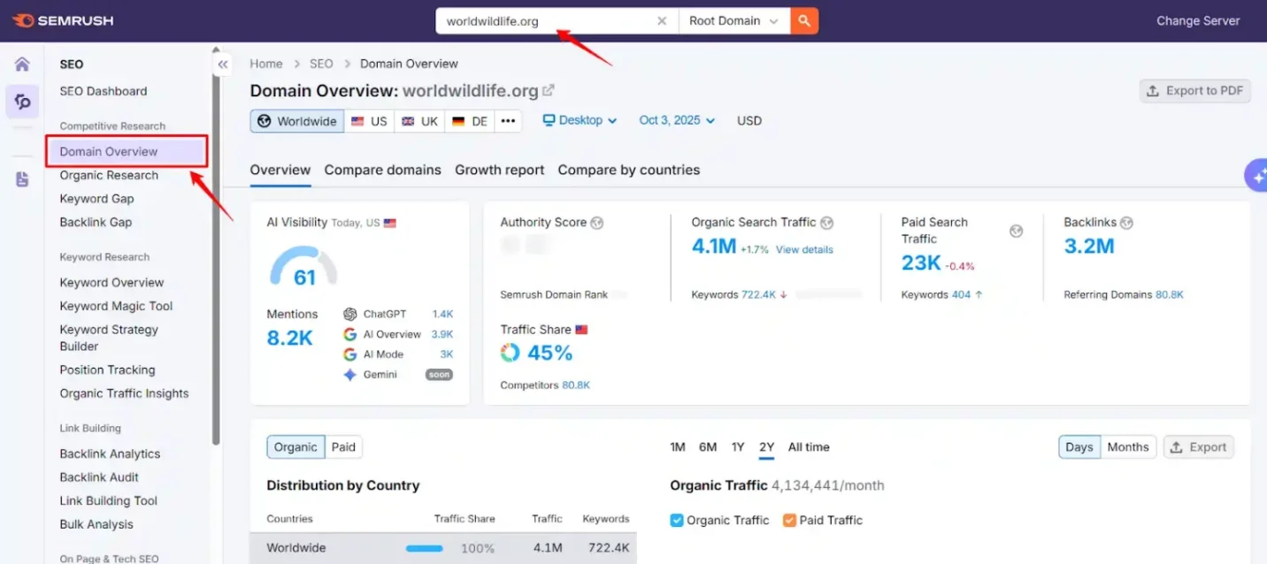Set time range to 2Y
Viewport: 1267px width, 564px height.
(x=766, y=447)
